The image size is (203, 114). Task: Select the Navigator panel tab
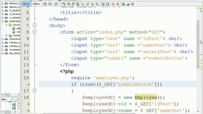(5, 99)
